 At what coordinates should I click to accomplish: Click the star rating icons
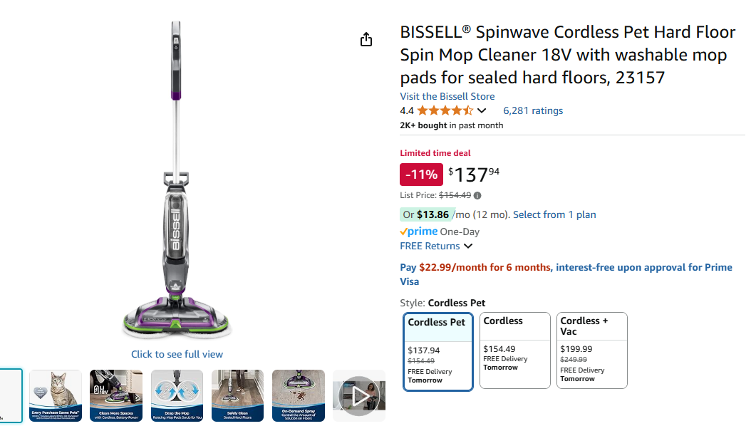pos(445,110)
